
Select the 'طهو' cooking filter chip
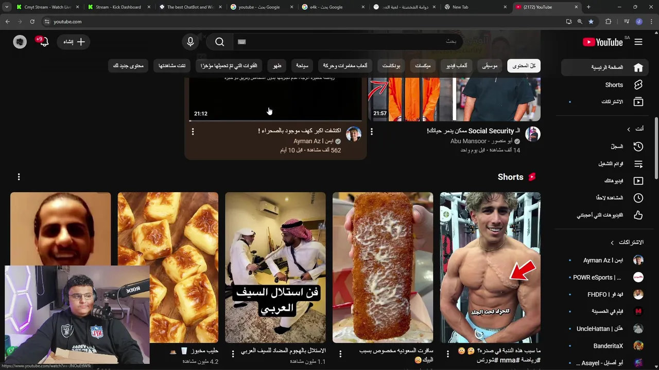277,66
